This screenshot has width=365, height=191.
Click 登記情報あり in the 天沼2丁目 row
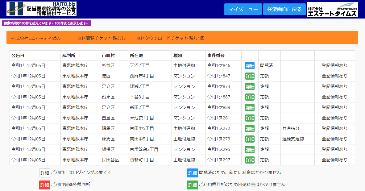(334, 65)
